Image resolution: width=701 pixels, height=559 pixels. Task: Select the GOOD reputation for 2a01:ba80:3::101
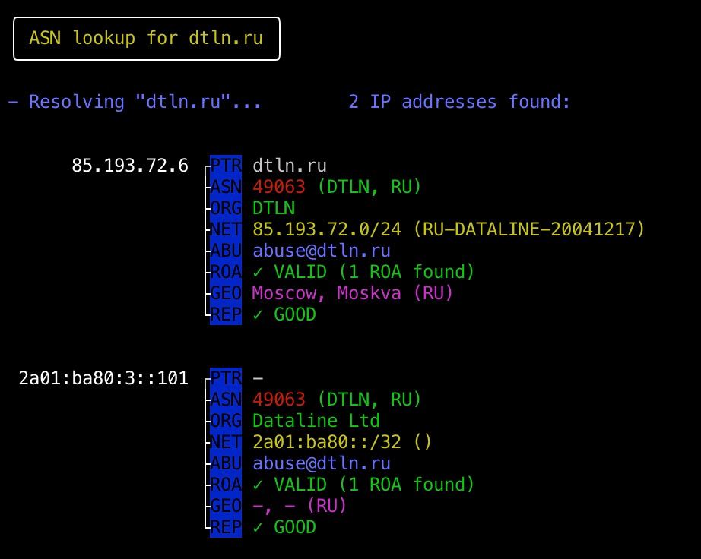point(294,527)
